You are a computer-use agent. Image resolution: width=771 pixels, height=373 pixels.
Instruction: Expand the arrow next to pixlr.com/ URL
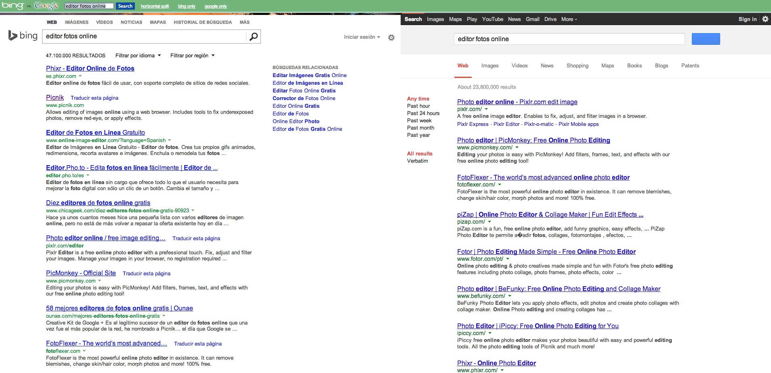pos(486,109)
